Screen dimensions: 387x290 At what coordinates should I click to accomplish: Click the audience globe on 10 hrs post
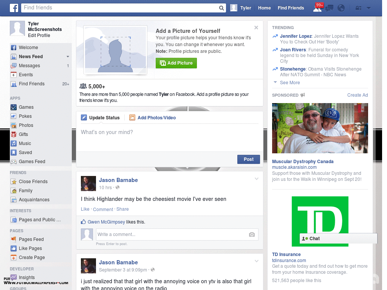(118, 187)
